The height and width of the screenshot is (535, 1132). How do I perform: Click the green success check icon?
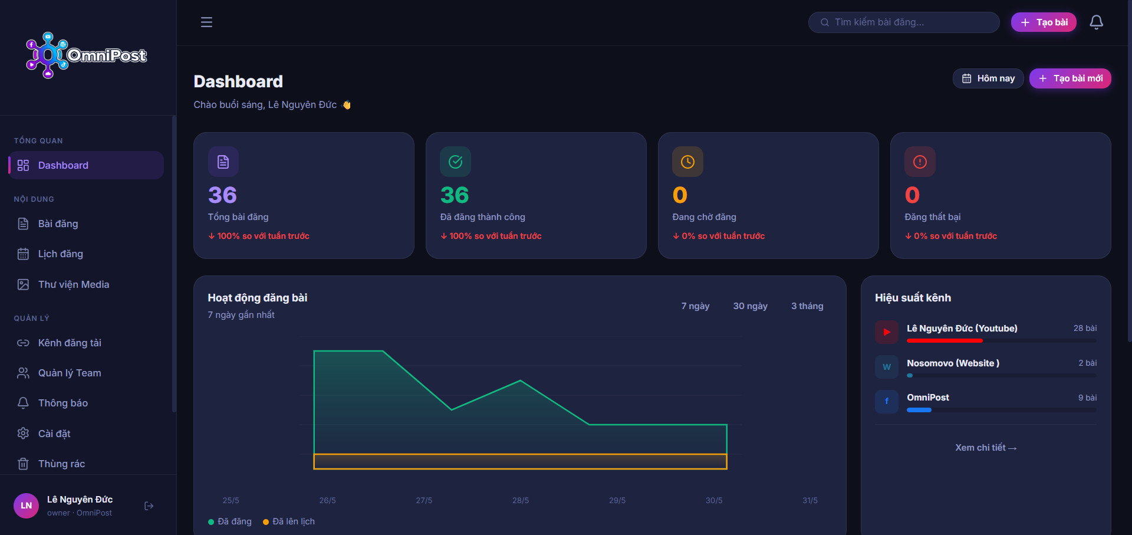(455, 162)
